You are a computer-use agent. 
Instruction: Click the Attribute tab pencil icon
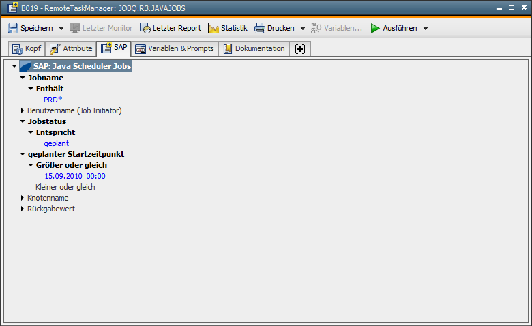55,49
